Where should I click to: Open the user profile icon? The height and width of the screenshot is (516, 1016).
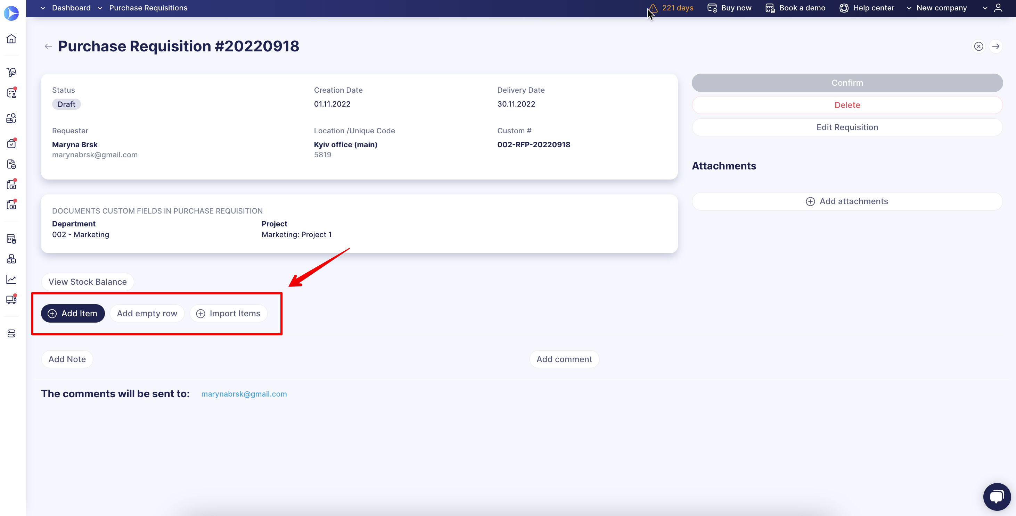998,8
